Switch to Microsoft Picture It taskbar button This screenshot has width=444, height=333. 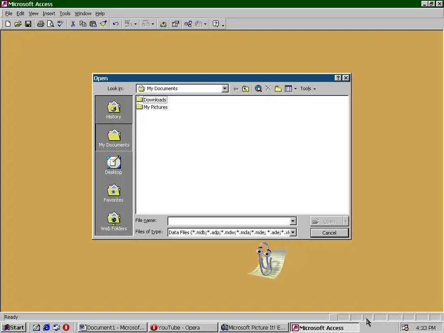point(254,328)
